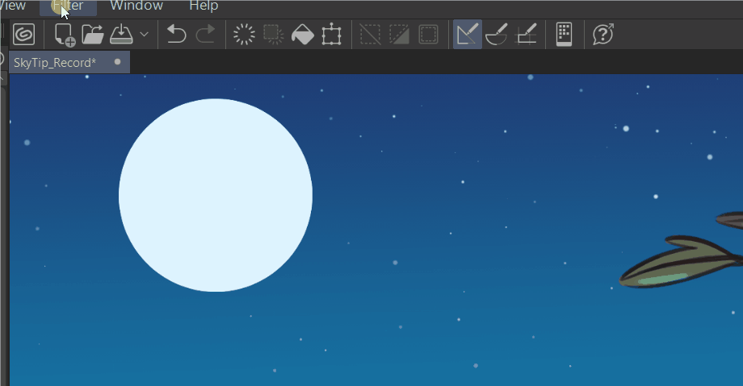Click Clear Outside Selection icon
The image size is (743, 386).
pyautogui.click(x=274, y=35)
